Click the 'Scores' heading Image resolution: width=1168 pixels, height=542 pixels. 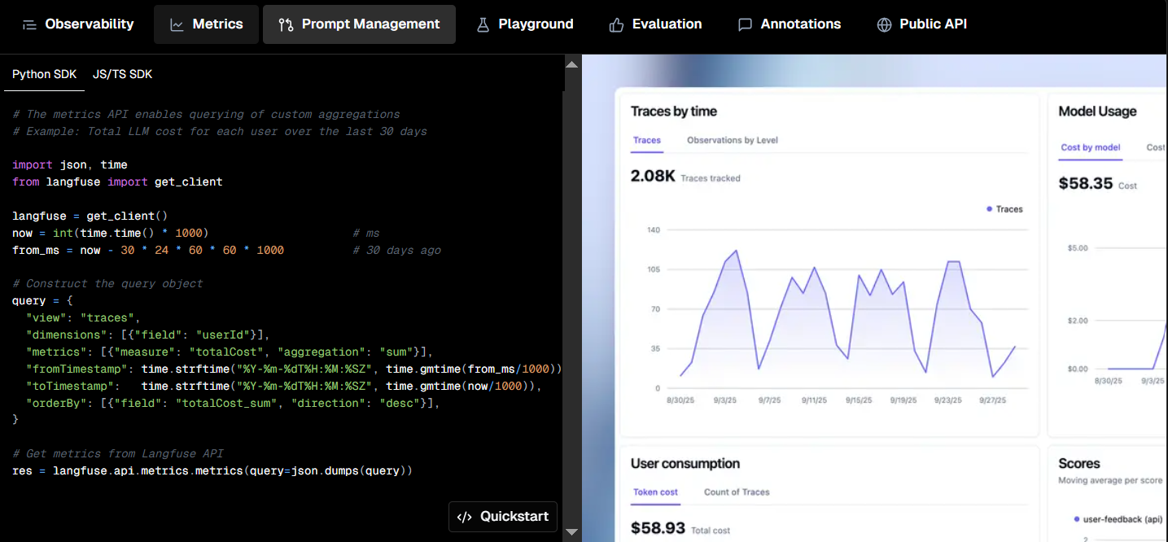click(1079, 464)
